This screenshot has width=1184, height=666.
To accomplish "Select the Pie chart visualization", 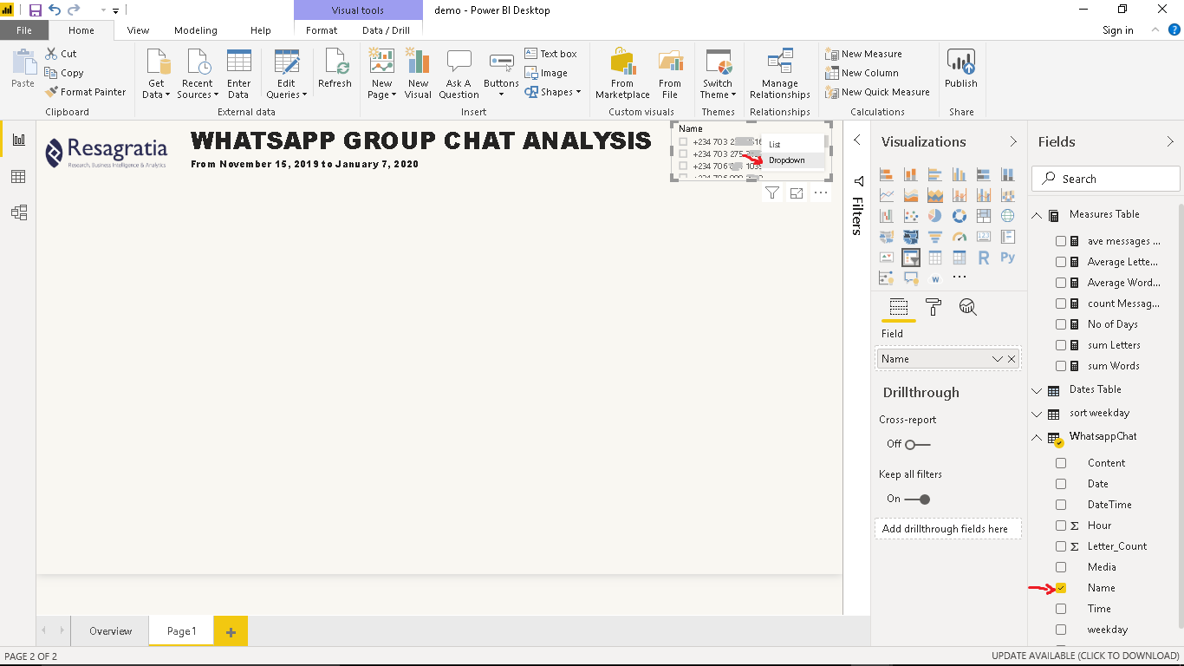I will click(934, 215).
